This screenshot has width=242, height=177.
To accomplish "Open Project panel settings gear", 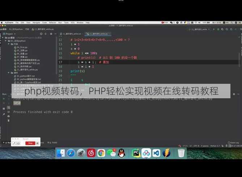I will [x=51, y=34].
